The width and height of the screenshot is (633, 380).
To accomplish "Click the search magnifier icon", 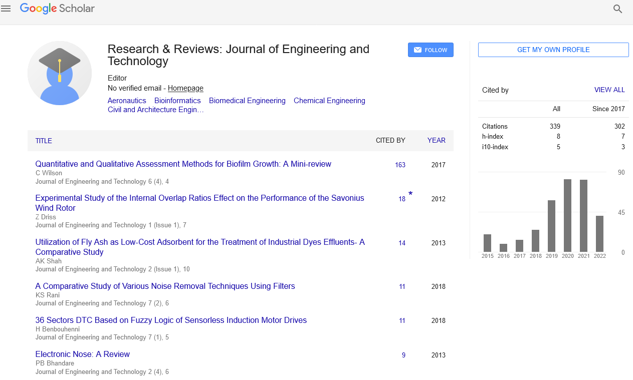I will pyautogui.click(x=617, y=9).
